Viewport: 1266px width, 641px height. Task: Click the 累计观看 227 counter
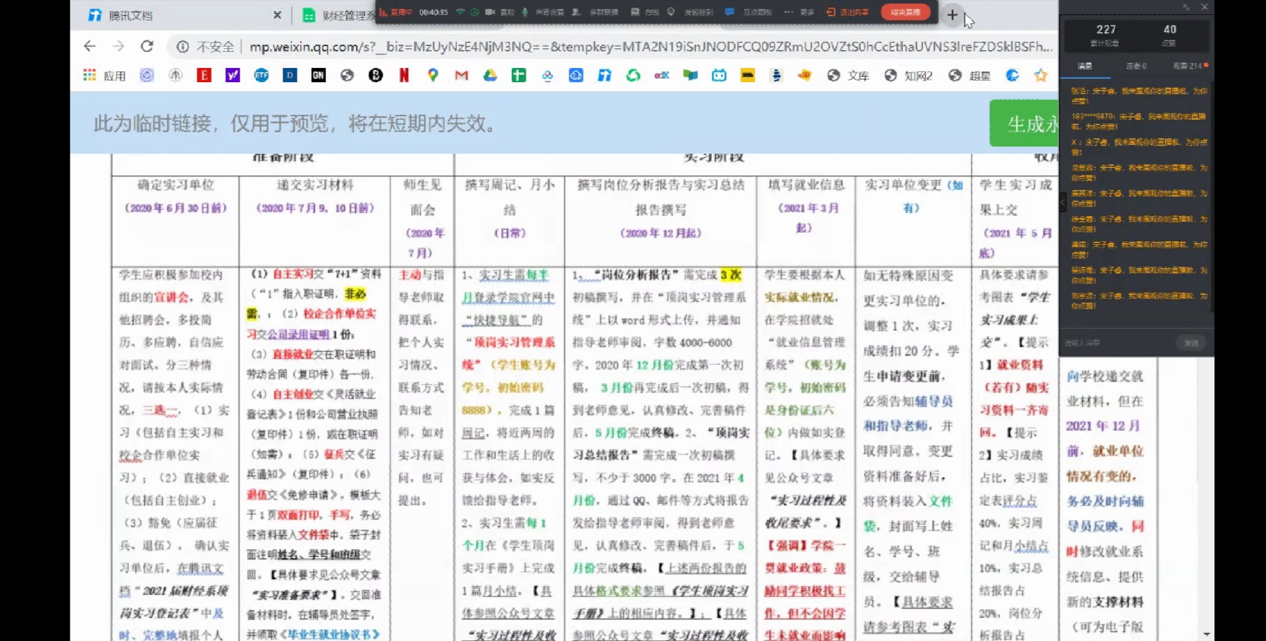1106,35
